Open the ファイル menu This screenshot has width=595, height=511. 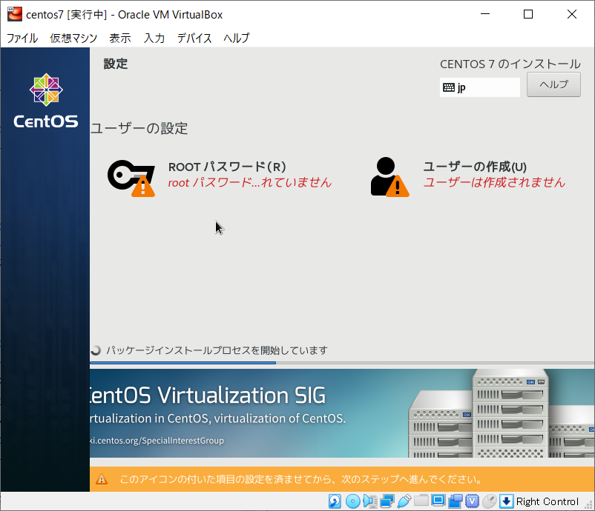[22, 38]
